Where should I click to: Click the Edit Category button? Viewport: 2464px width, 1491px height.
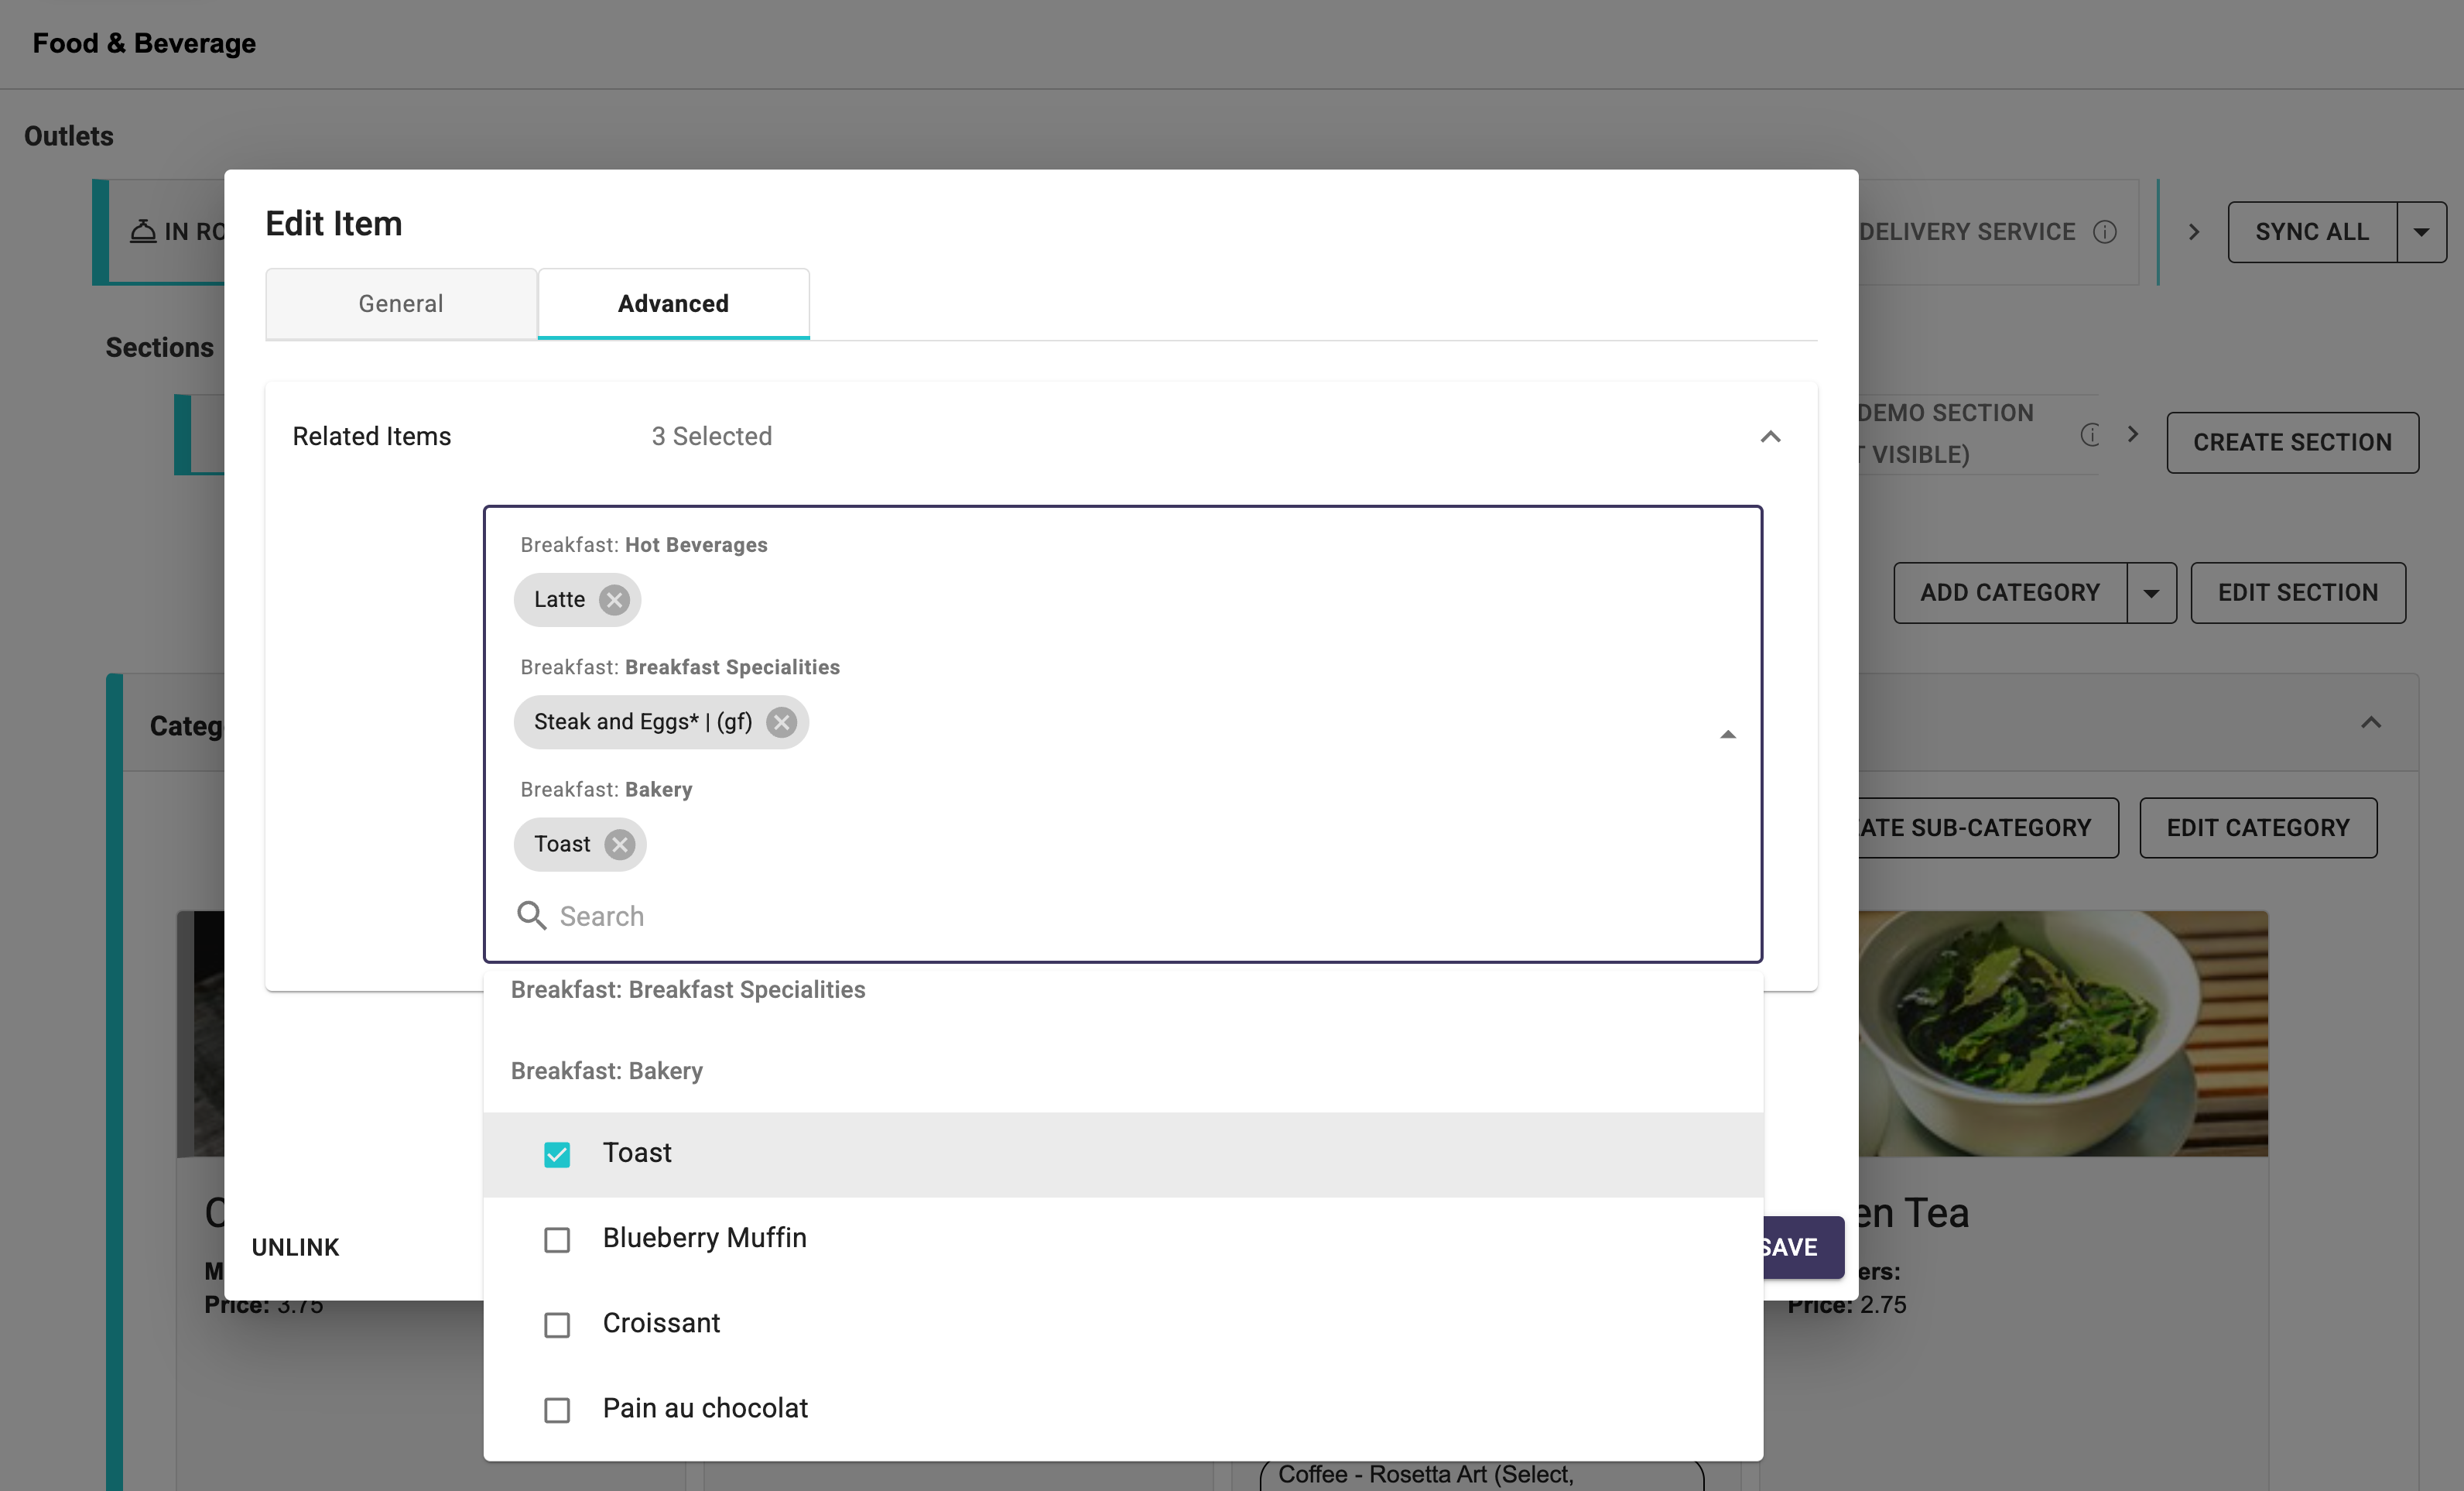click(2257, 828)
